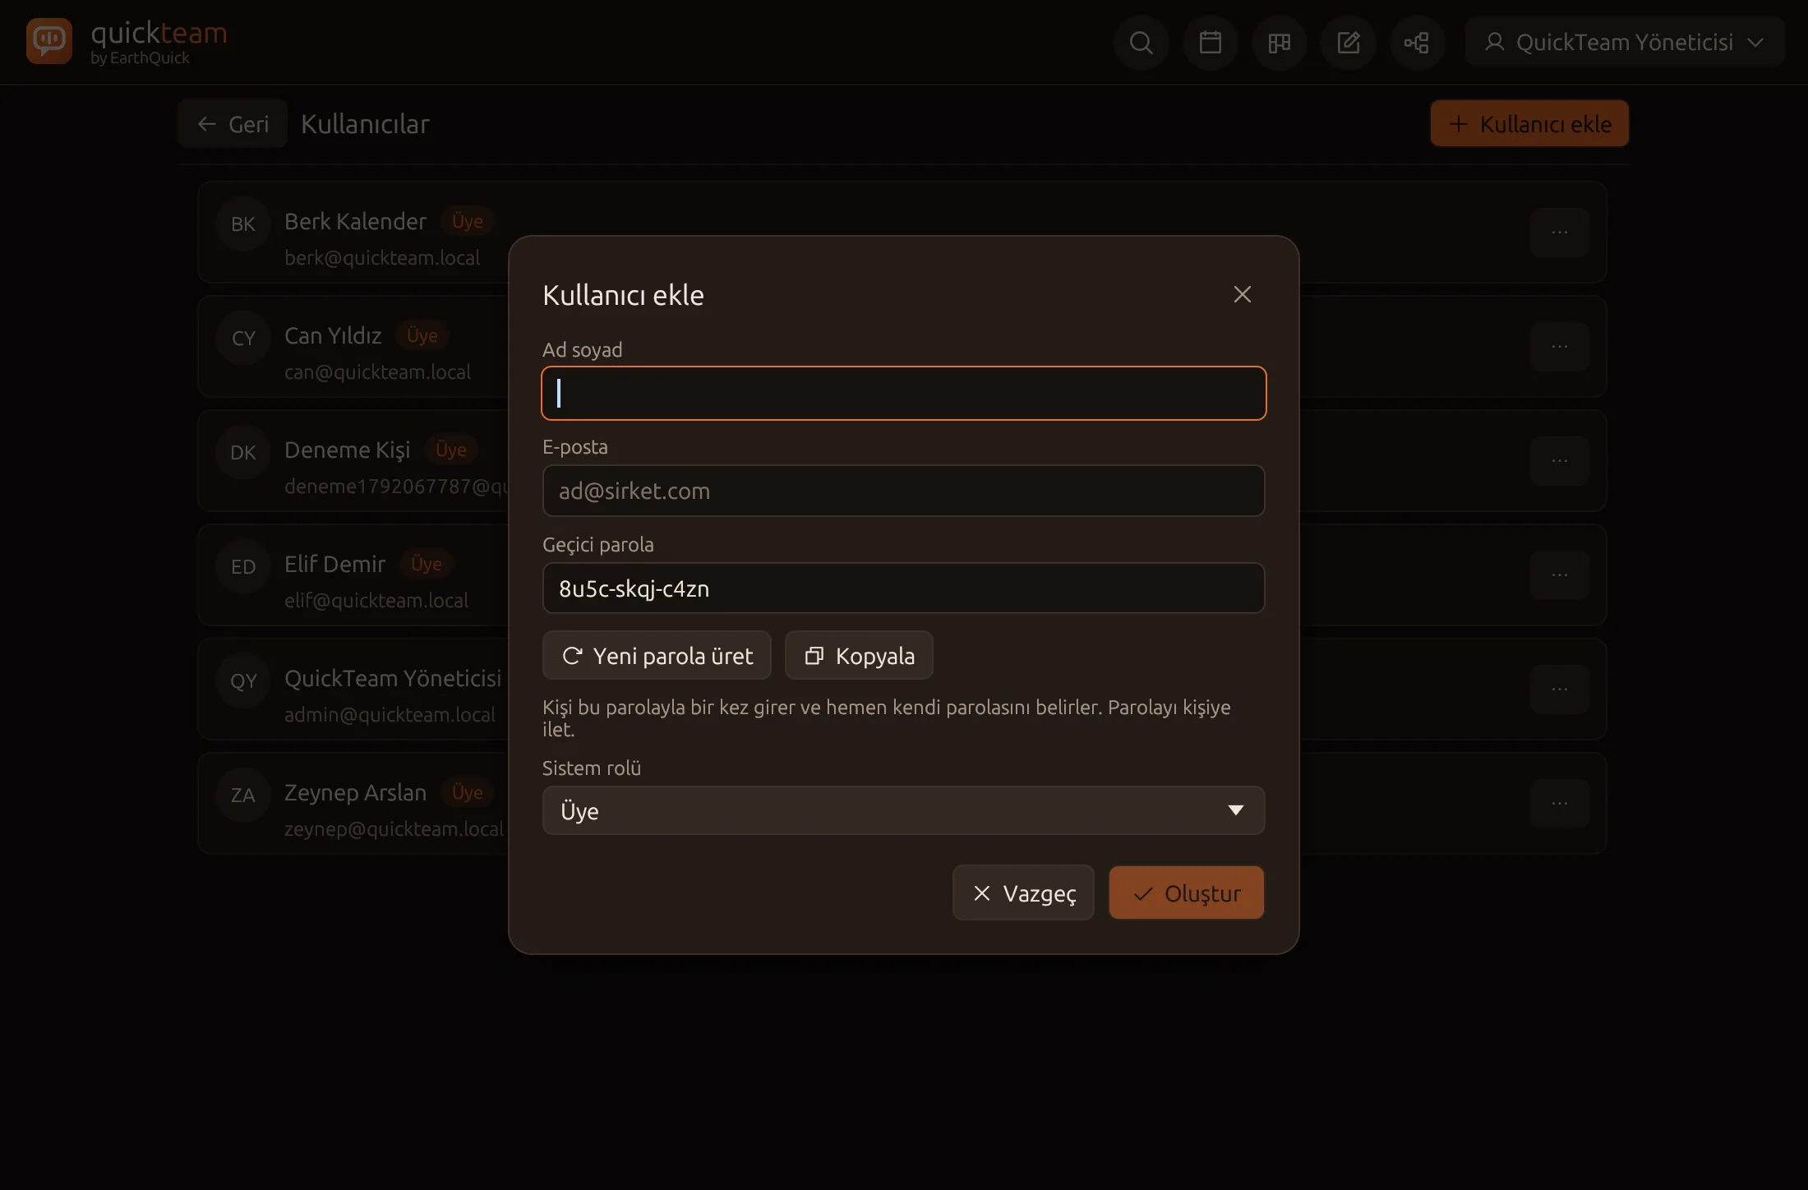Click the Üye badge beside Berk Kalender
The width and height of the screenshot is (1808, 1190).
point(467,221)
